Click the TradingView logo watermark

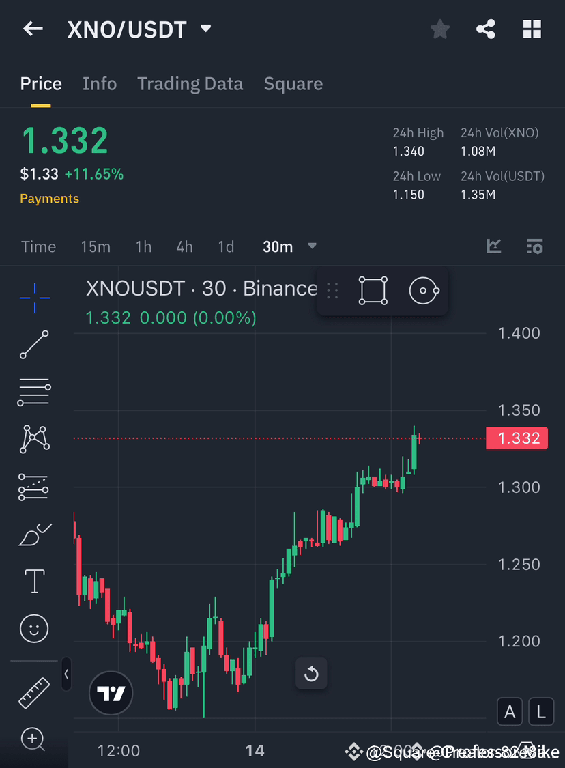111,694
